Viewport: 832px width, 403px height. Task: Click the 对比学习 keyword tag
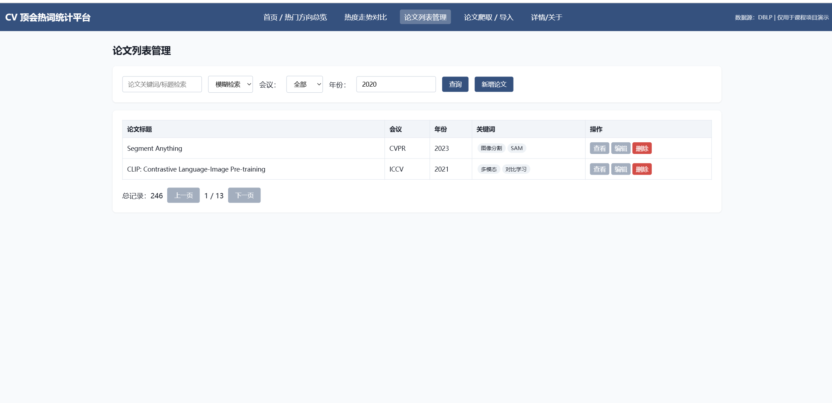(x=516, y=169)
